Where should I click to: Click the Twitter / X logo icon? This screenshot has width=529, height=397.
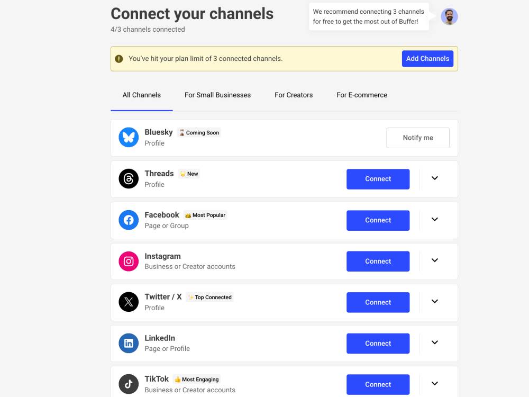coord(129,302)
